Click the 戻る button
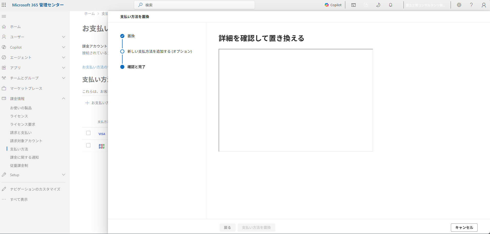The width and height of the screenshot is (490, 234). point(227,228)
